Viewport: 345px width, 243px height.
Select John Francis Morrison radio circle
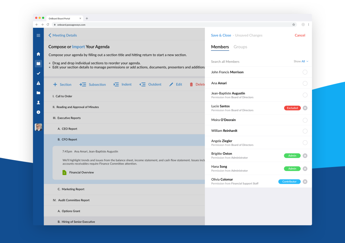click(305, 72)
